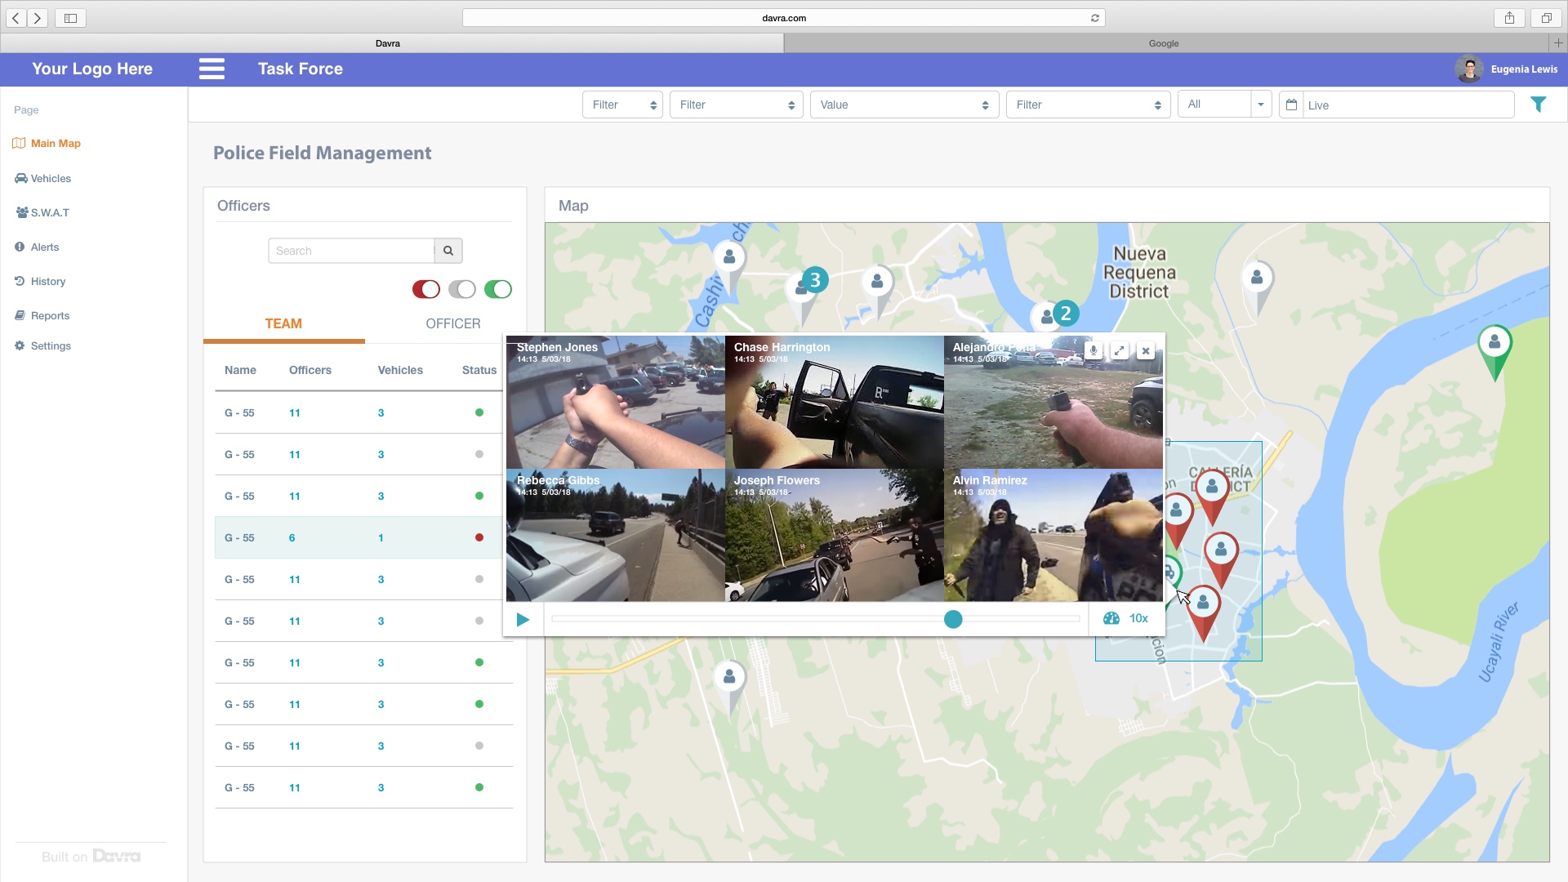
Task: Sort by Vehicles column header
Action: tap(400, 370)
